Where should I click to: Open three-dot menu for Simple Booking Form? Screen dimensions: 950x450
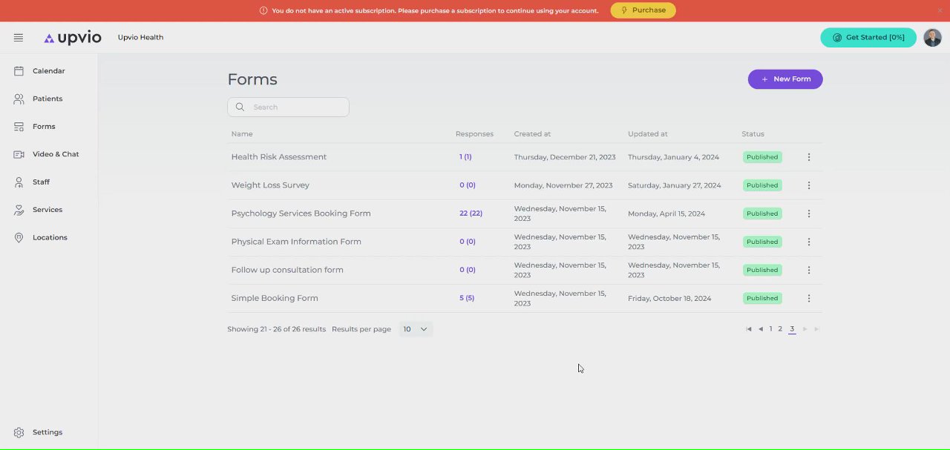[809, 298]
